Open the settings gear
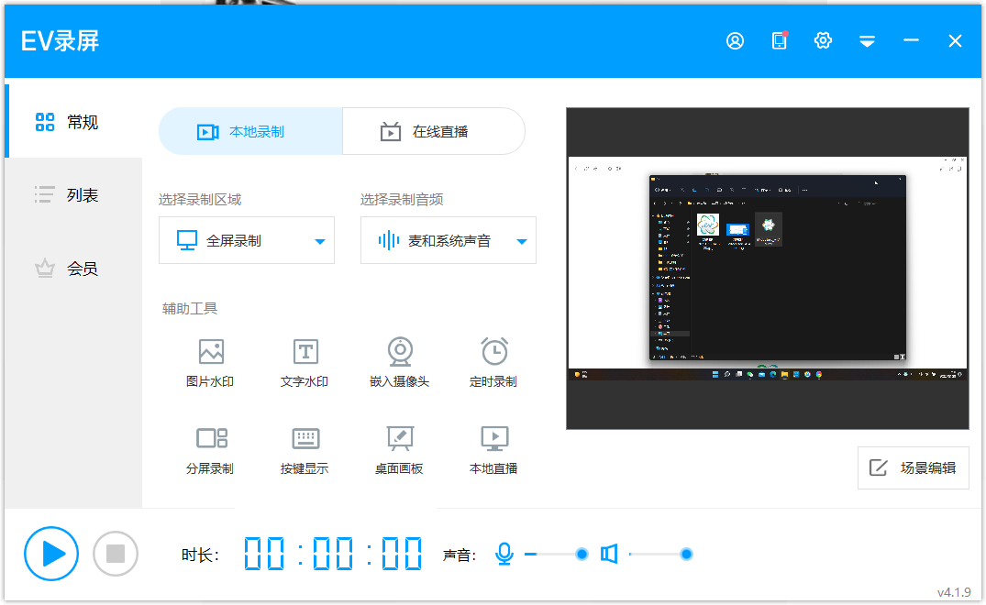Image resolution: width=986 pixels, height=605 pixels. (823, 41)
